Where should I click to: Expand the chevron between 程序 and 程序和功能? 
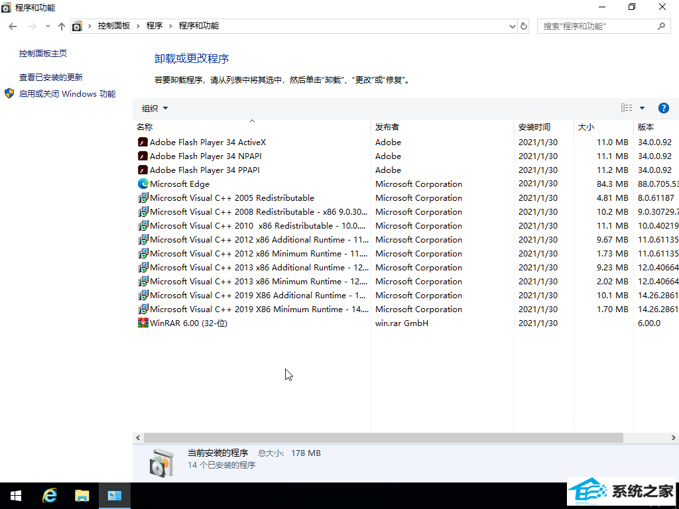(170, 26)
